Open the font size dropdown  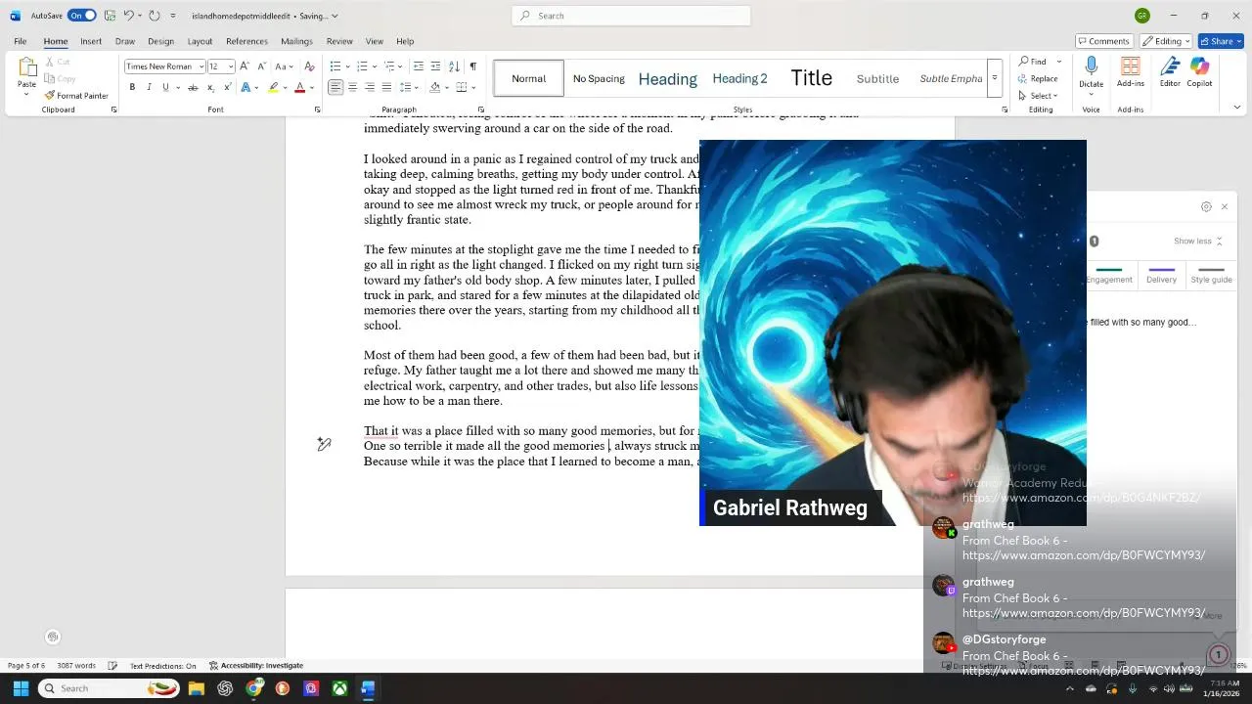point(231,66)
